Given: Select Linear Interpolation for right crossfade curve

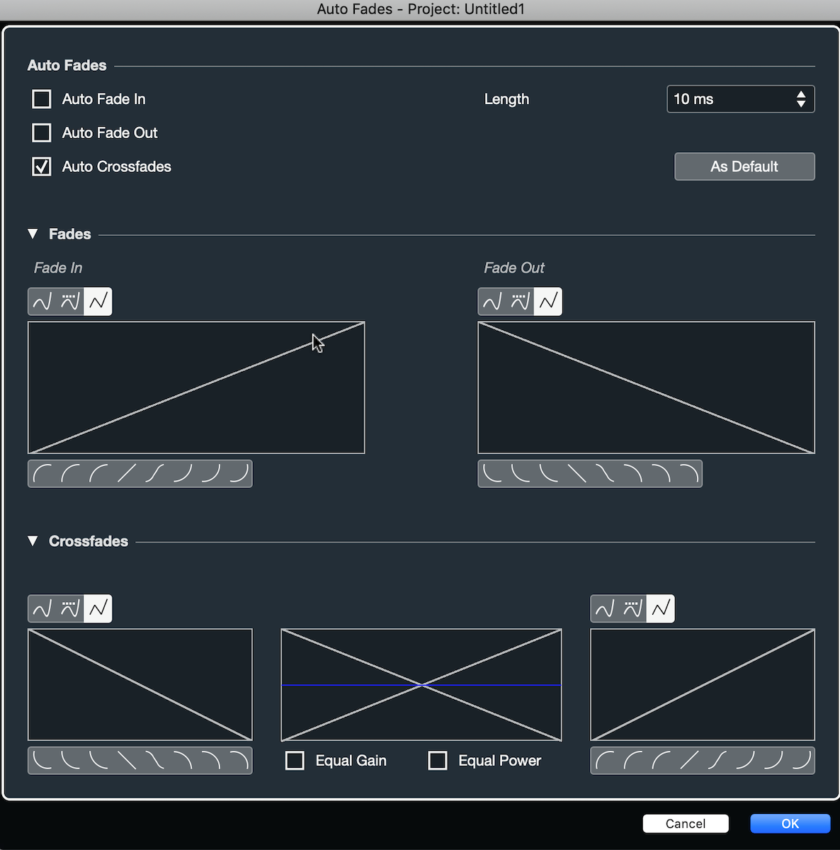Looking at the screenshot, I should [x=661, y=608].
